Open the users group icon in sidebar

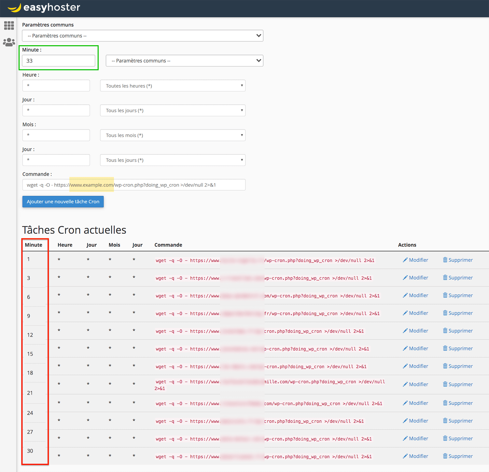coord(9,42)
